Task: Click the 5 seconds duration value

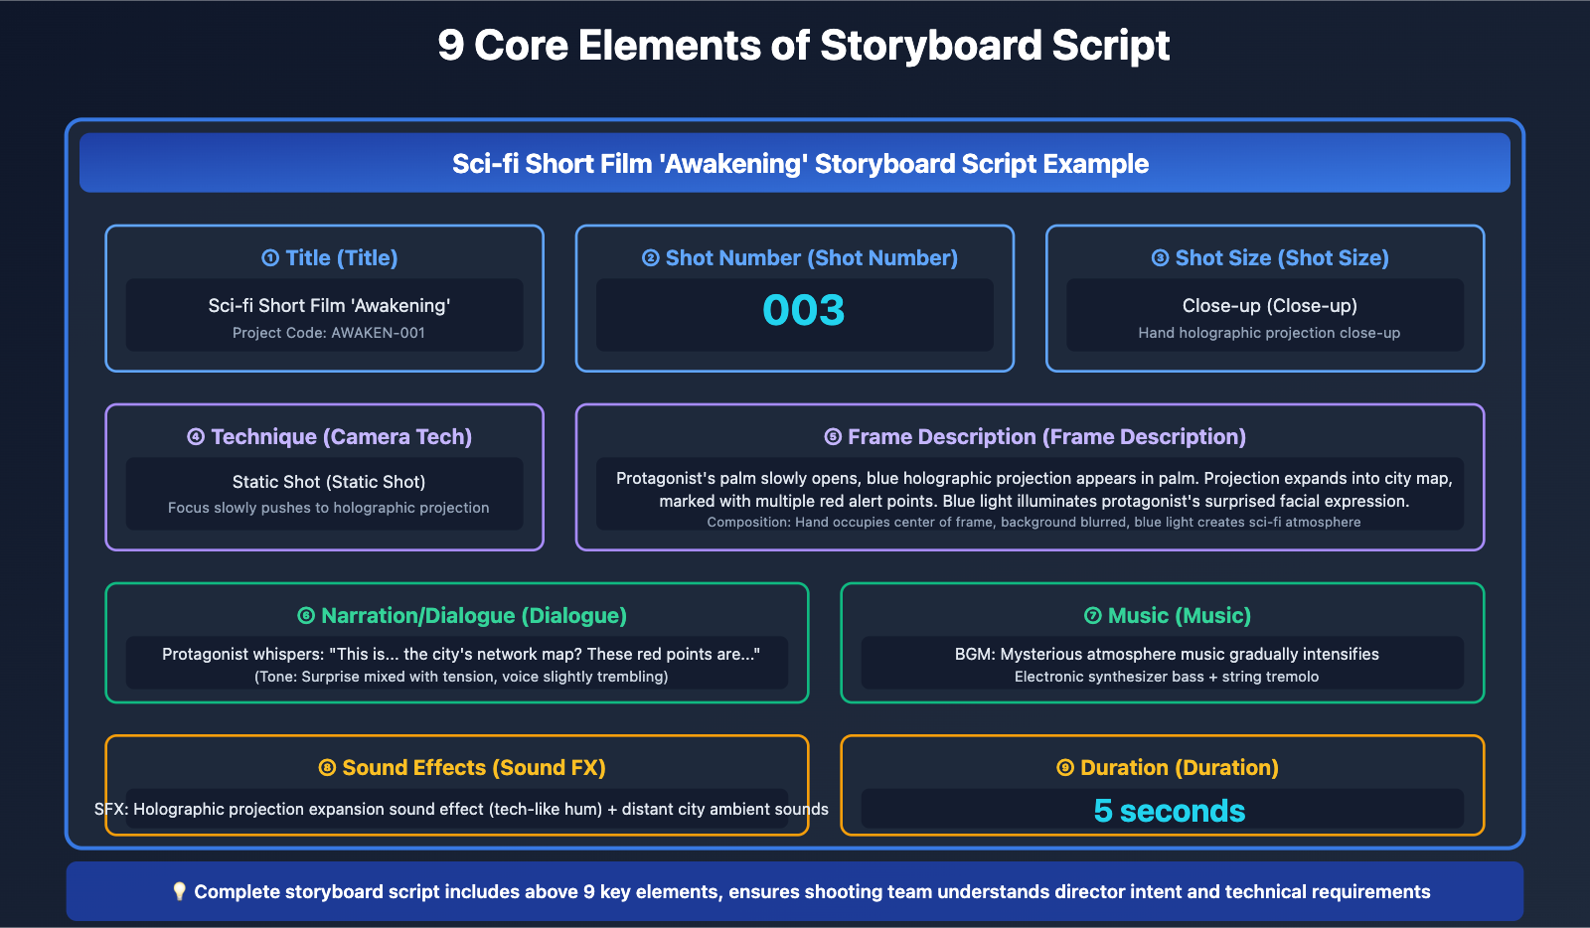Action: [x=1169, y=810]
